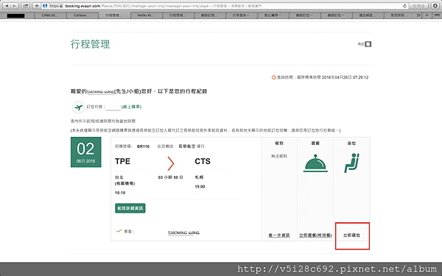Click the 02 06月 2016 date tile

[x=85, y=152]
